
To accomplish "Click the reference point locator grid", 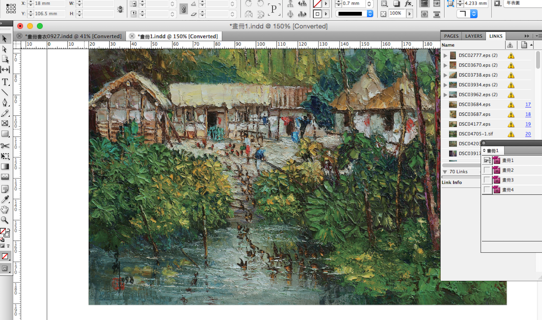I will coord(11,8).
